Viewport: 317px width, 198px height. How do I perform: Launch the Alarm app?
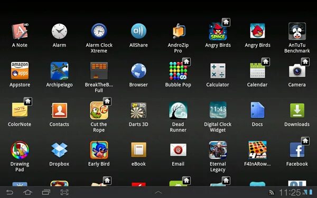tap(59, 31)
